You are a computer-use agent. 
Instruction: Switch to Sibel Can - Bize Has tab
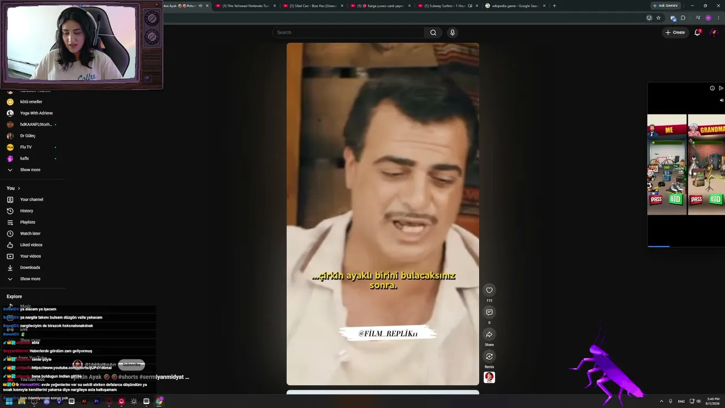[313, 6]
